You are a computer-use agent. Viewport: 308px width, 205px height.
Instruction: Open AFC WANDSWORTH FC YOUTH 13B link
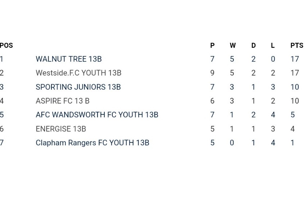[97, 115]
